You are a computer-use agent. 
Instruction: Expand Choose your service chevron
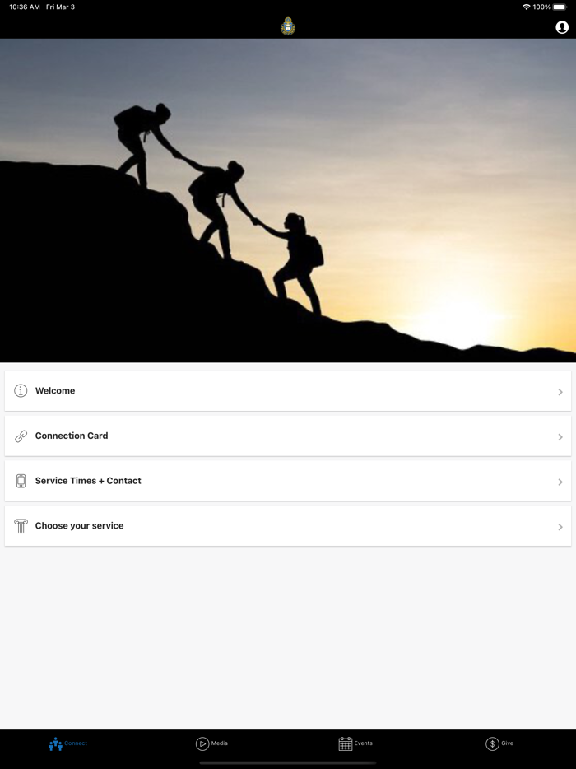pos(560,527)
